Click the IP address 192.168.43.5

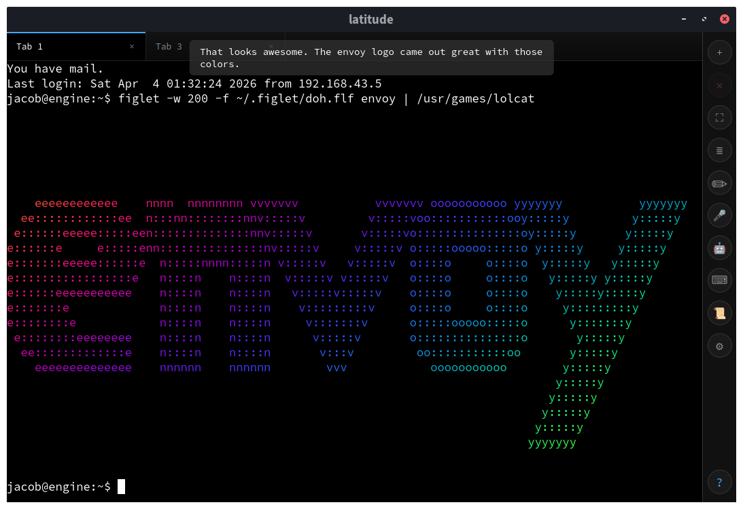point(340,83)
